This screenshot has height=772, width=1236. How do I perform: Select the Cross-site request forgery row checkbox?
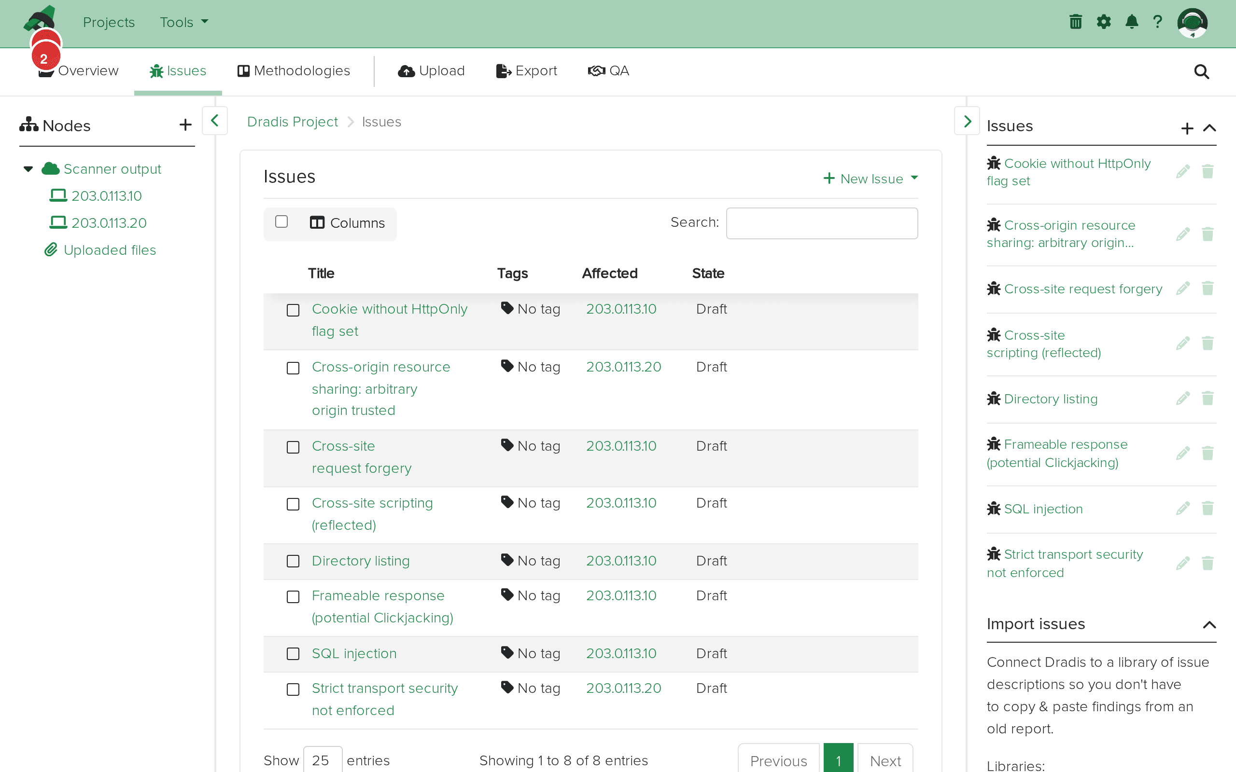(x=293, y=447)
